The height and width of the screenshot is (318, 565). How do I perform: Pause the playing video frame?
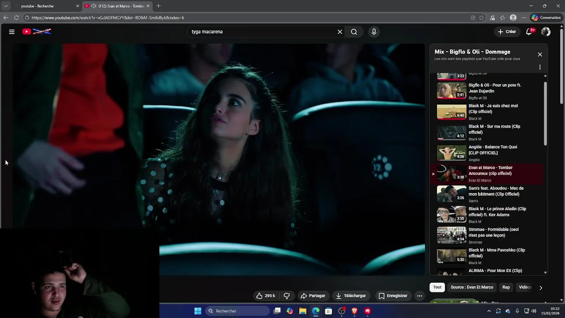click(218, 159)
